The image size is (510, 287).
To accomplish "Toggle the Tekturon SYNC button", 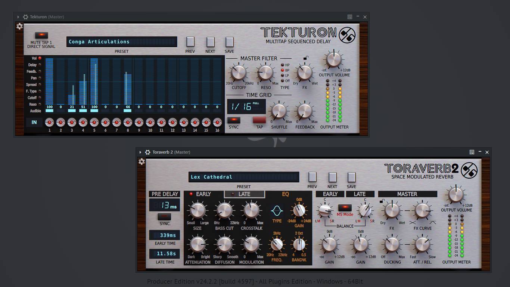I will click(234, 120).
